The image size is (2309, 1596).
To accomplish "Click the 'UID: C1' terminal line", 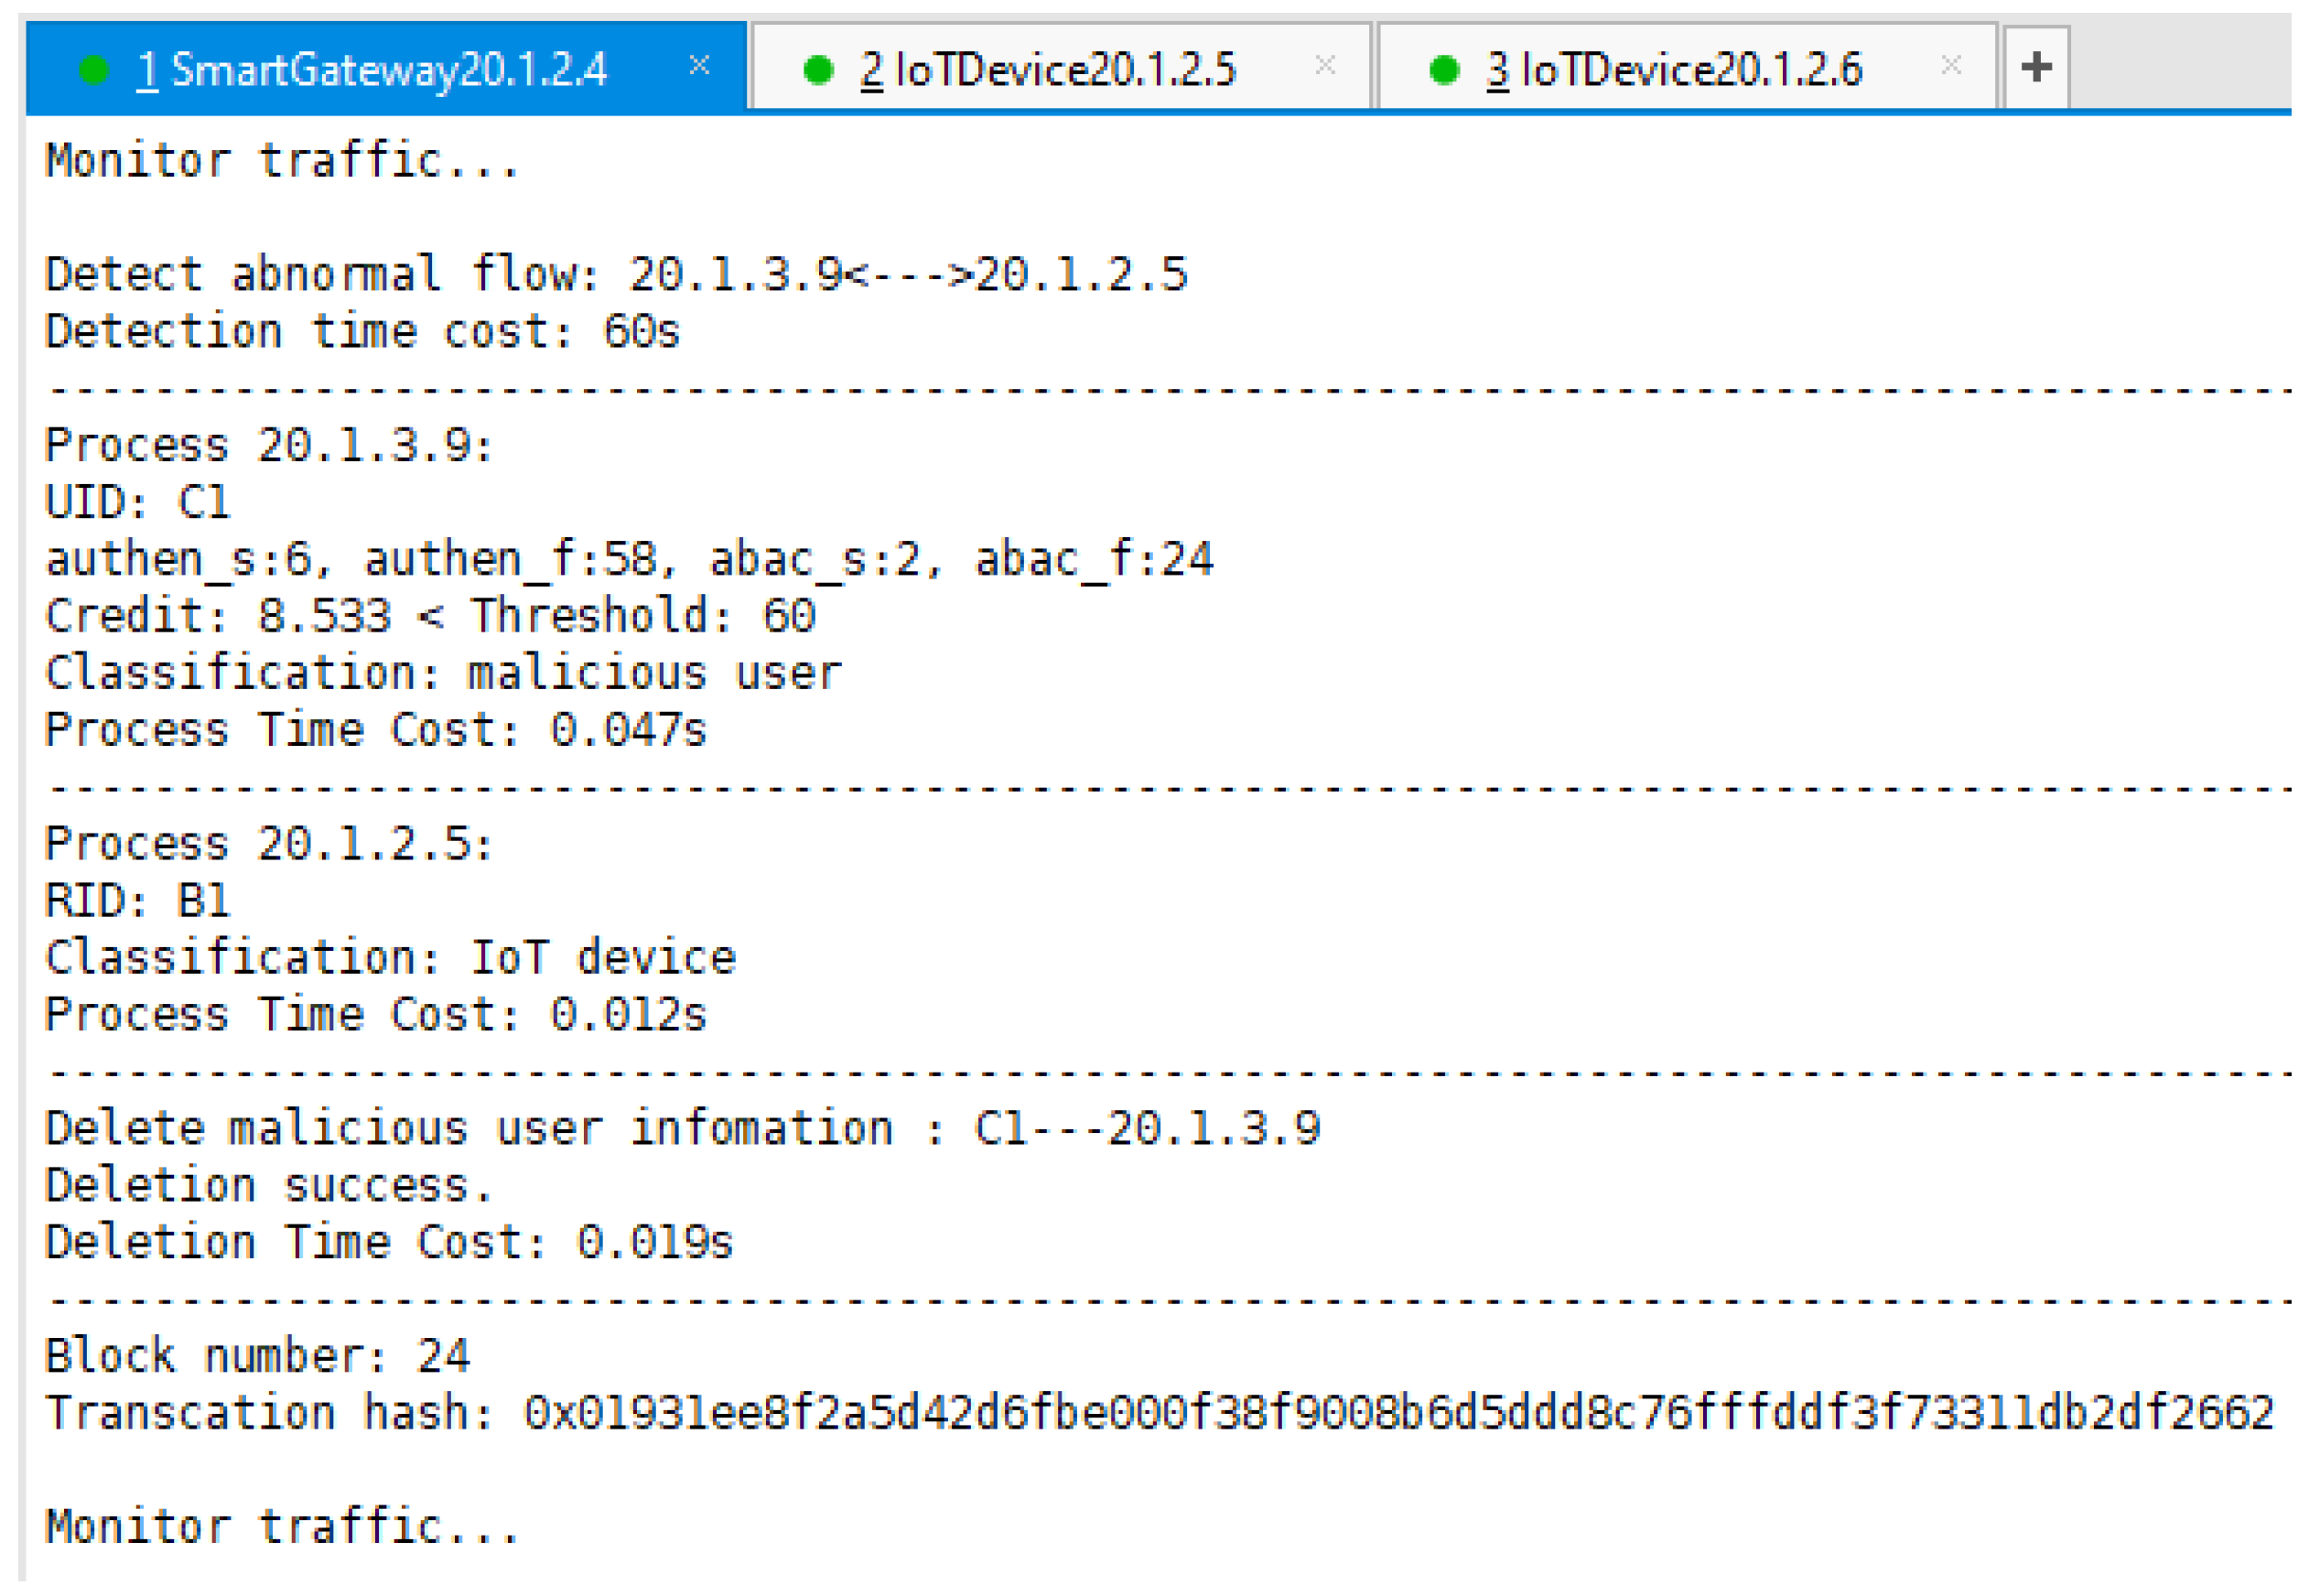I will [x=137, y=501].
